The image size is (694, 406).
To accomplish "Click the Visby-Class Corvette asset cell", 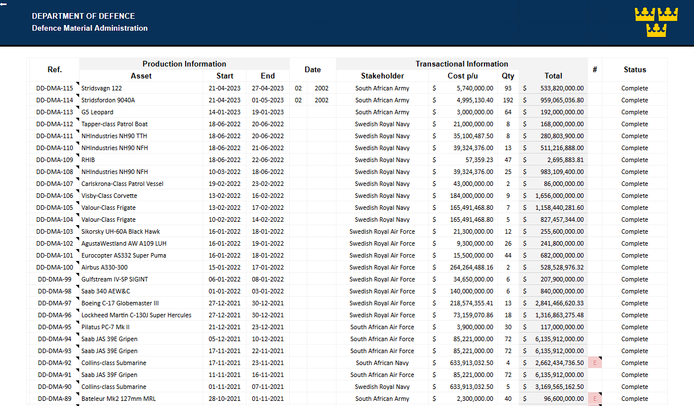I will tap(141, 196).
